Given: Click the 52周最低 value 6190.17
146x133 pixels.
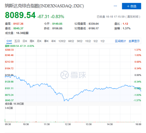Looking at the screenshot, I should click(x=94, y=29).
